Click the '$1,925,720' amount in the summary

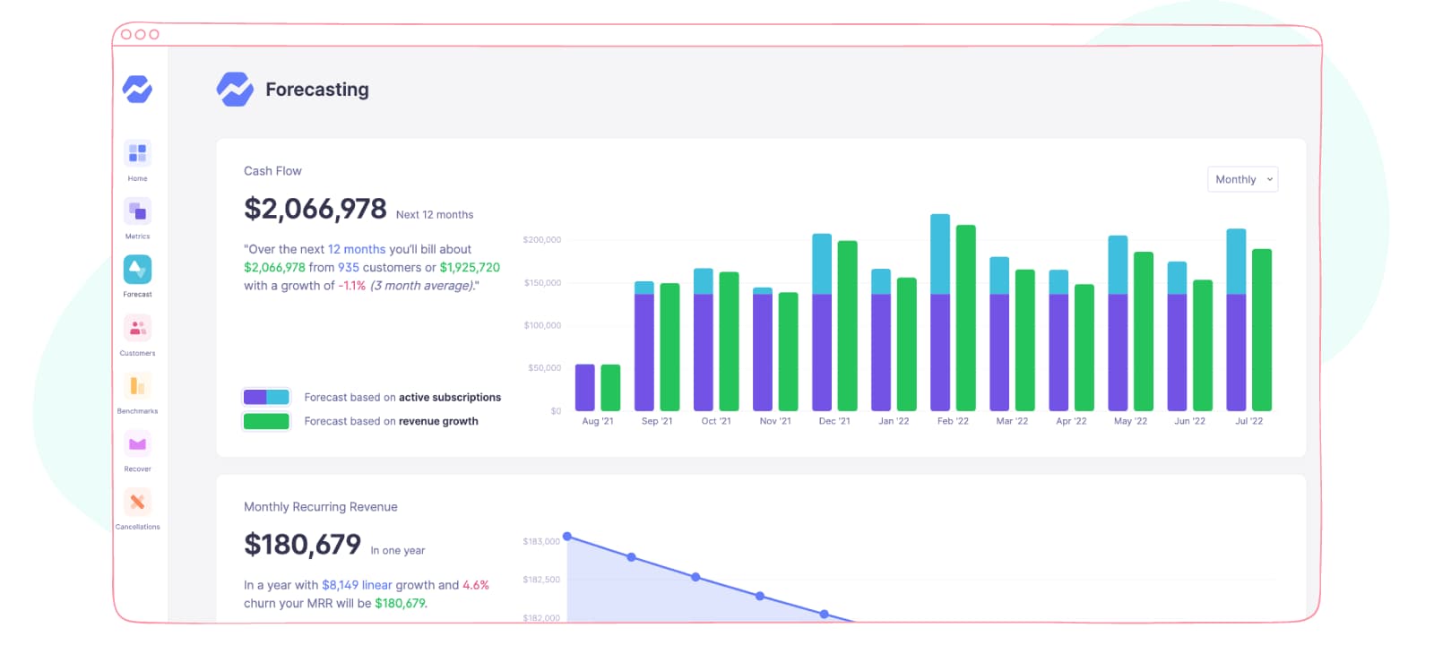470,267
